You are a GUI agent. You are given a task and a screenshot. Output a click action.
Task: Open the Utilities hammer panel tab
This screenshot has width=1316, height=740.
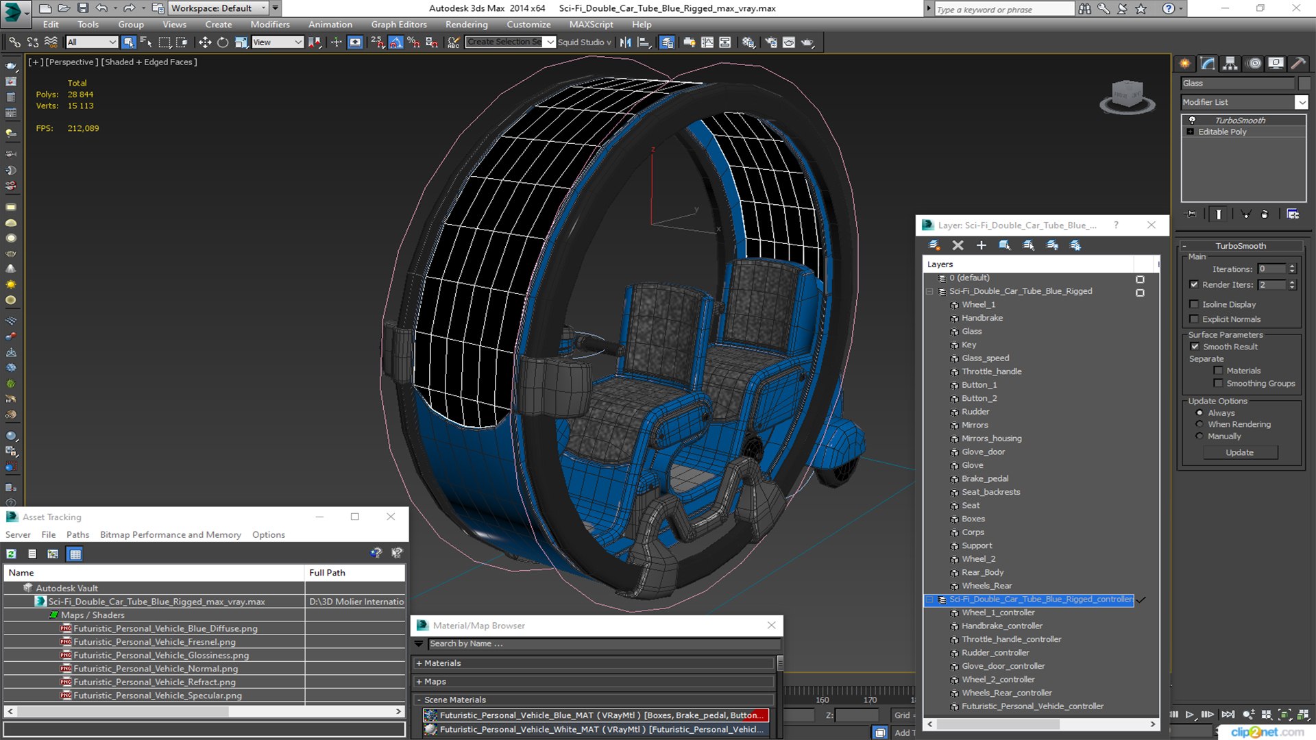[1297, 64]
